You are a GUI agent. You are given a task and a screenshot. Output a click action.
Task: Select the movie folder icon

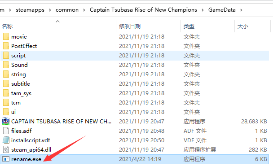[6, 36]
